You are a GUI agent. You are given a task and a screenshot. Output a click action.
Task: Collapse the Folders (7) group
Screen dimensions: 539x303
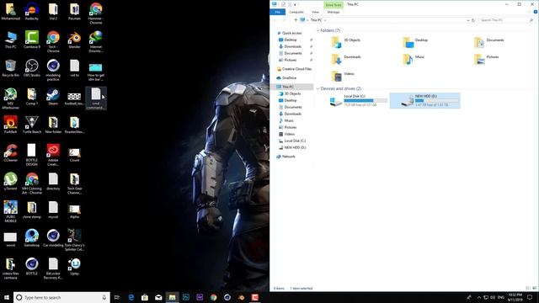pyautogui.click(x=318, y=30)
